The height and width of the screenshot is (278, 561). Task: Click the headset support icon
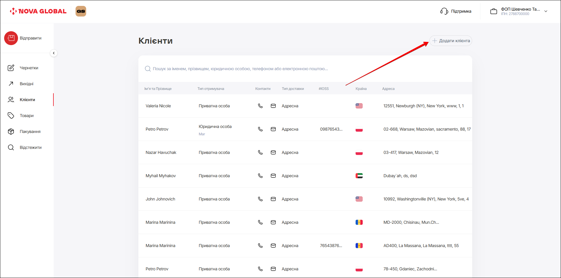(x=444, y=11)
